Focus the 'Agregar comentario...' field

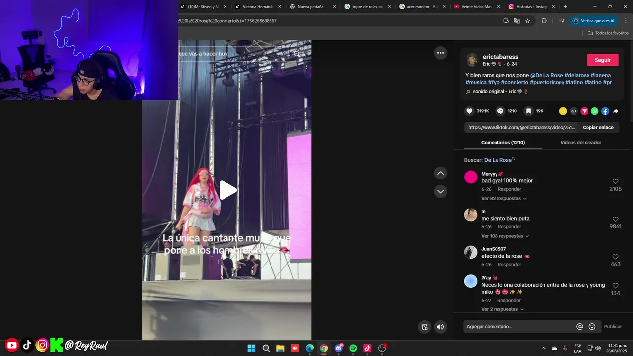click(519, 327)
